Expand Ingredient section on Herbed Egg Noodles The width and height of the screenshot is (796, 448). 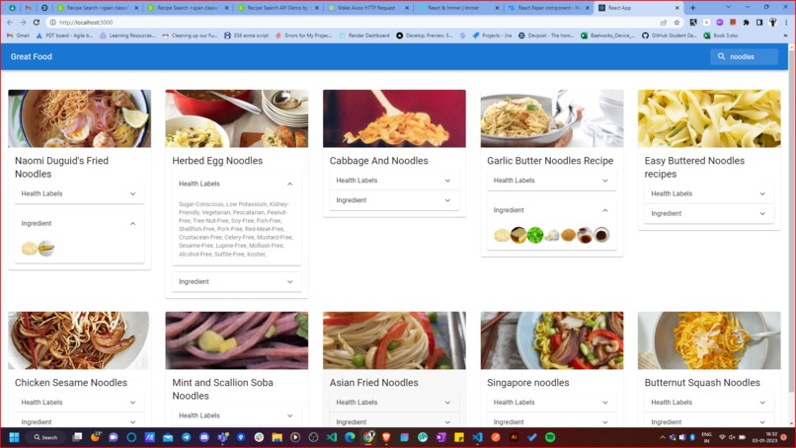pos(237,281)
